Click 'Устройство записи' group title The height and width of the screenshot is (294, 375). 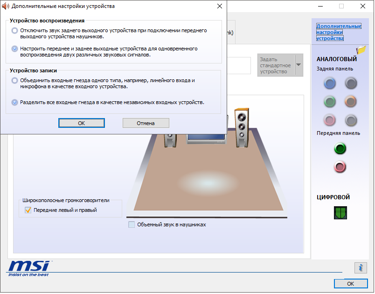(x=33, y=71)
